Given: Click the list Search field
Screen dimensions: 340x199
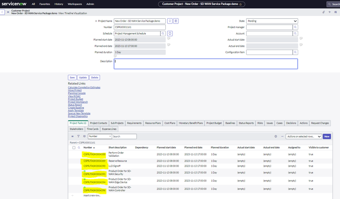Looking at the screenshot, I should click(124, 136).
